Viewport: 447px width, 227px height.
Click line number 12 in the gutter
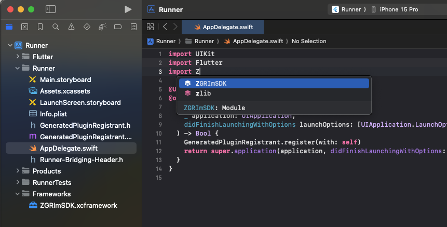click(x=159, y=151)
